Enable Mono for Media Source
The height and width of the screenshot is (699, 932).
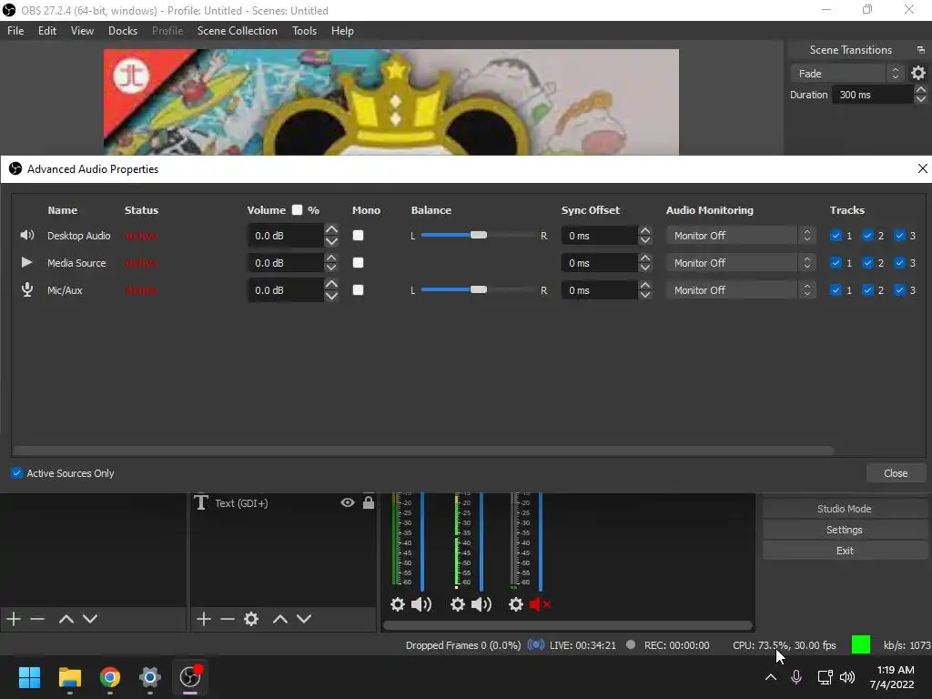tap(358, 263)
